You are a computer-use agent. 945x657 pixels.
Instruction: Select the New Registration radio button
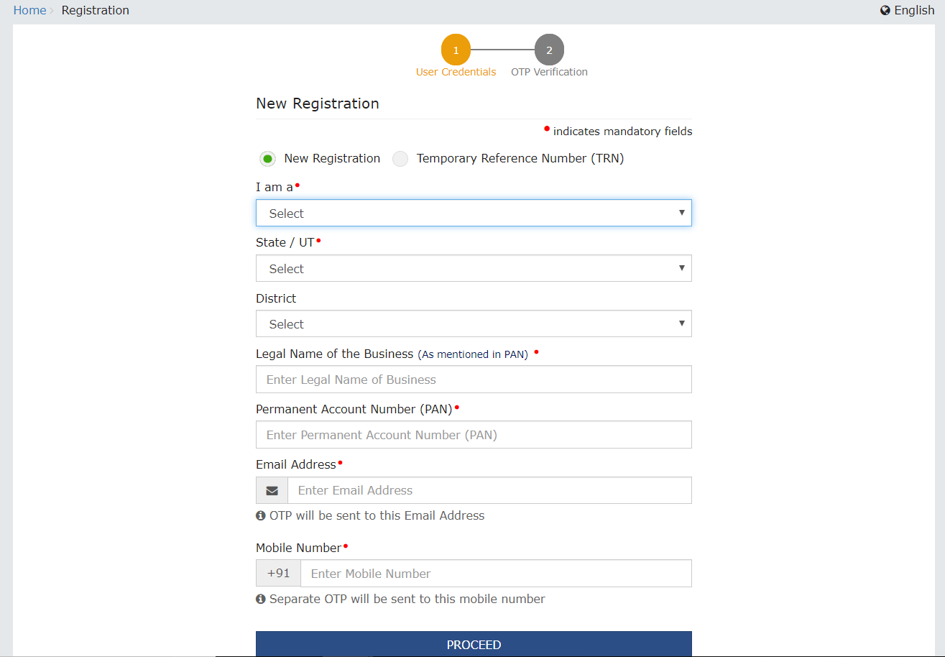tap(267, 159)
